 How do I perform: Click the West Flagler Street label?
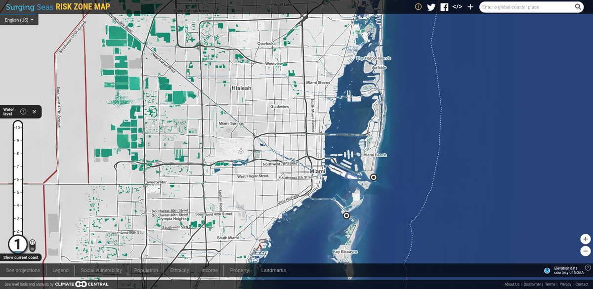tap(253, 176)
